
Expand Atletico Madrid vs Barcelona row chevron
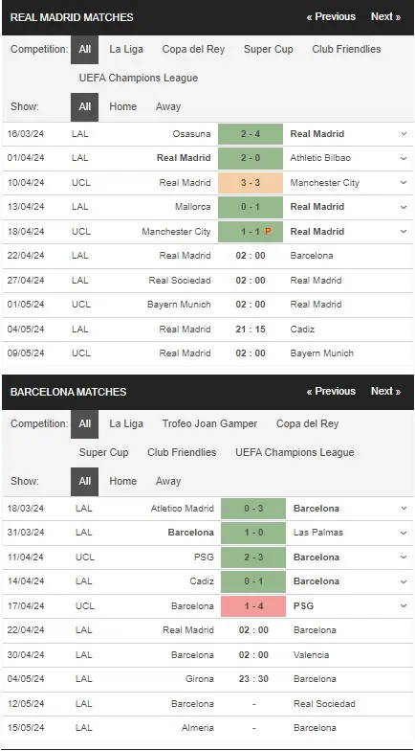click(404, 509)
